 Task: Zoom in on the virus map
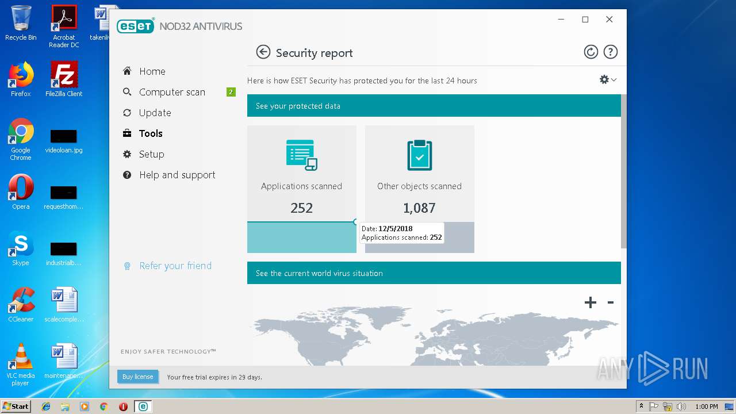point(591,302)
